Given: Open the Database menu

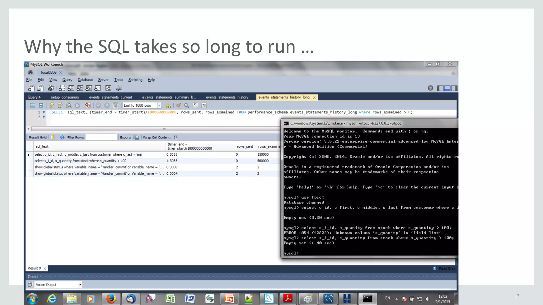Looking at the screenshot, I should 85,80.
